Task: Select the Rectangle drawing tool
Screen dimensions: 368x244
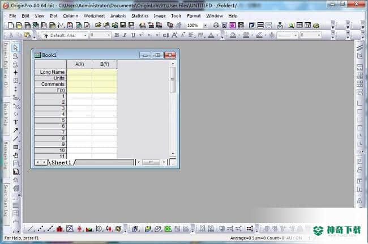Action: pos(16,147)
